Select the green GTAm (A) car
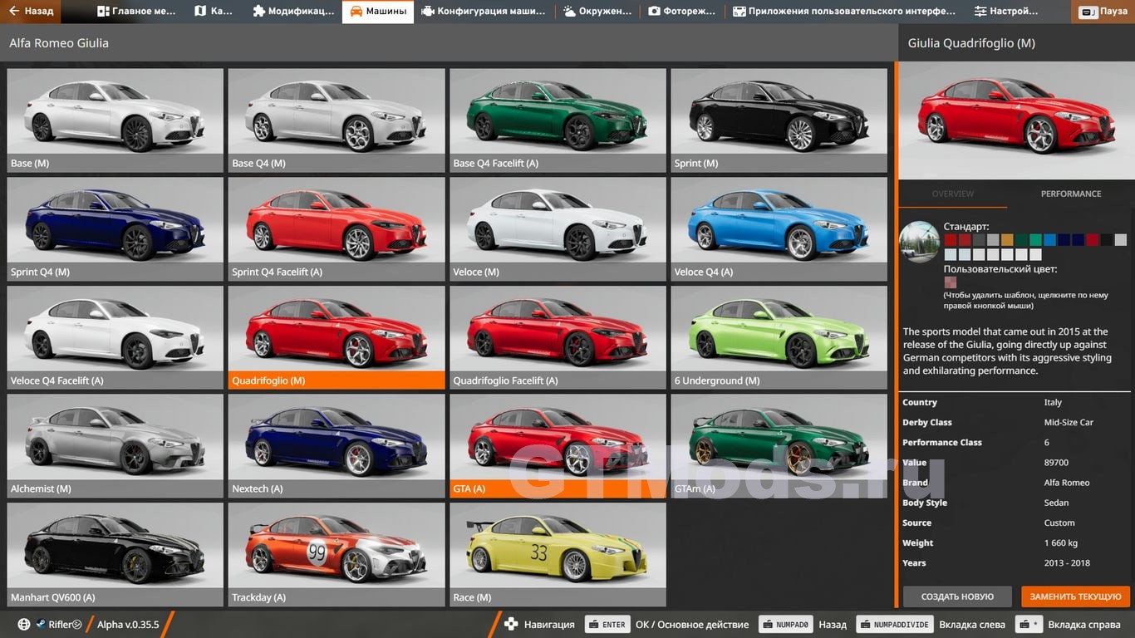 (x=779, y=446)
